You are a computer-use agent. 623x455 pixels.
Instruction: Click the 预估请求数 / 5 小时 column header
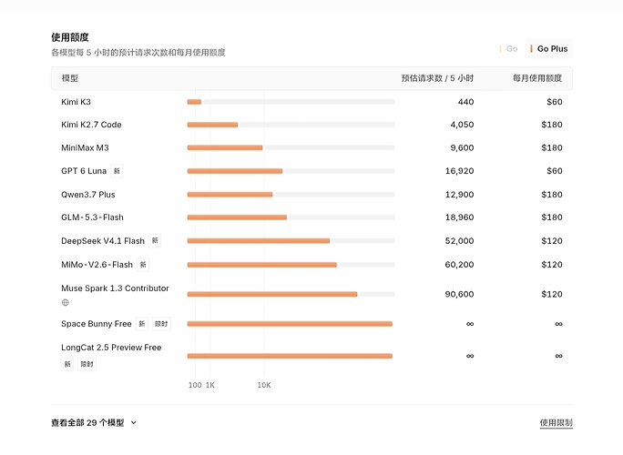tap(437, 78)
